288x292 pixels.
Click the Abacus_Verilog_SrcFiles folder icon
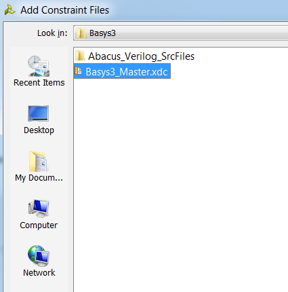click(80, 56)
